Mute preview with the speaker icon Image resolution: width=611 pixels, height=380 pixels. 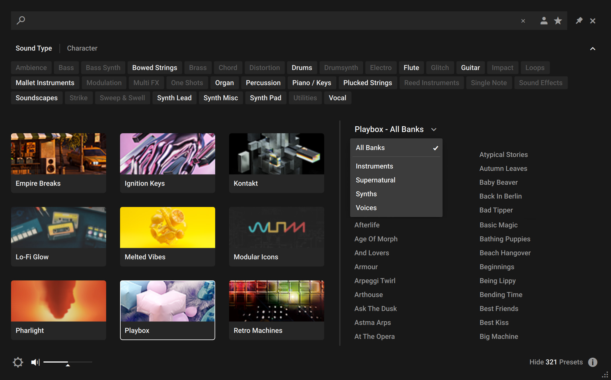click(35, 362)
